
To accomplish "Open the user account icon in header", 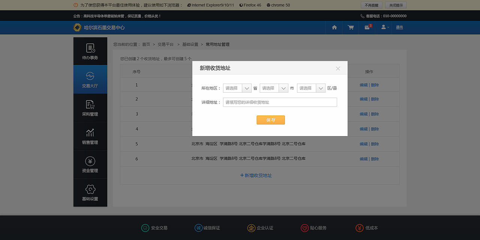I will [383, 27].
